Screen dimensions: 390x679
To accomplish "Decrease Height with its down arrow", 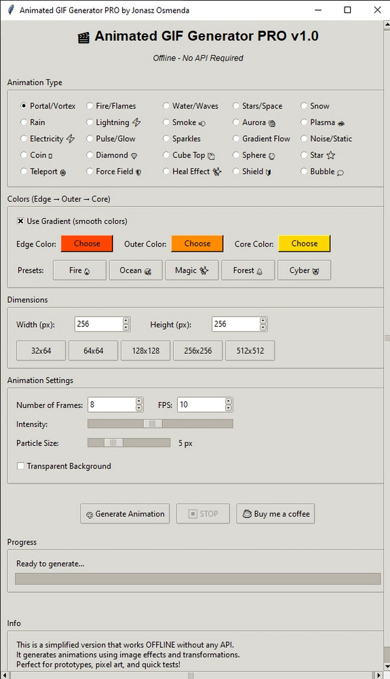I will point(263,327).
